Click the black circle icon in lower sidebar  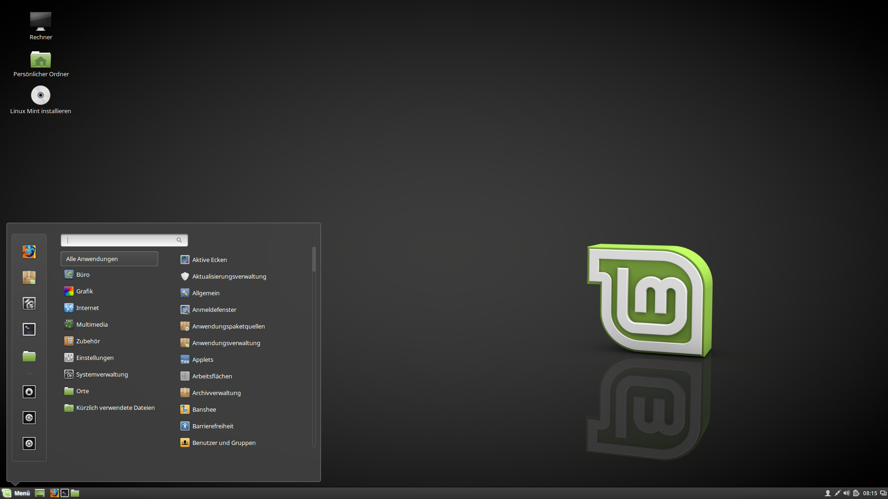29,444
